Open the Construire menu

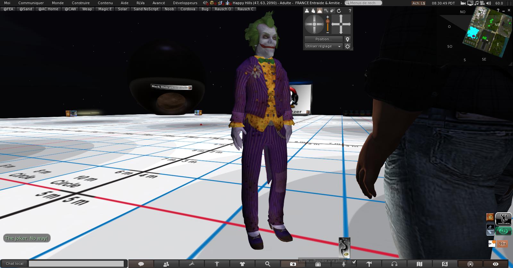(81, 3)
